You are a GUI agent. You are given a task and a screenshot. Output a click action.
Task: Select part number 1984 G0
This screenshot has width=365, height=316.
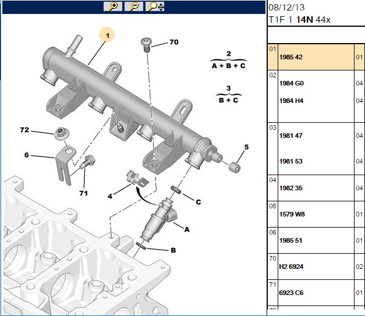click(x=292, y=83)
